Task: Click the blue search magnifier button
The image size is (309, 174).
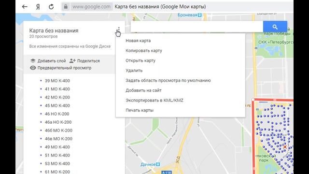Action: tap(275, 27)
